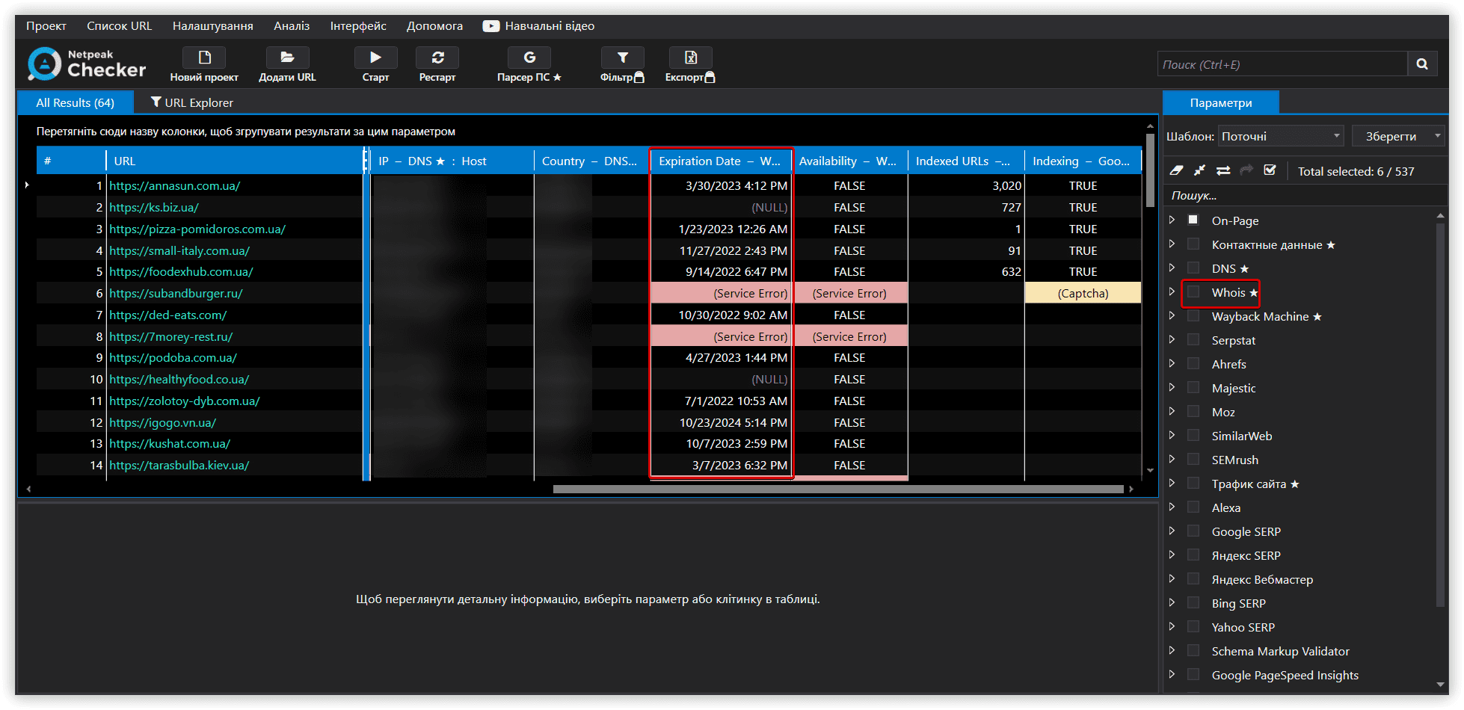Open the Парсер ПС Google icon
Image resolution: width=1464 pixels, height=710 pixels.
tap(529, 58)
